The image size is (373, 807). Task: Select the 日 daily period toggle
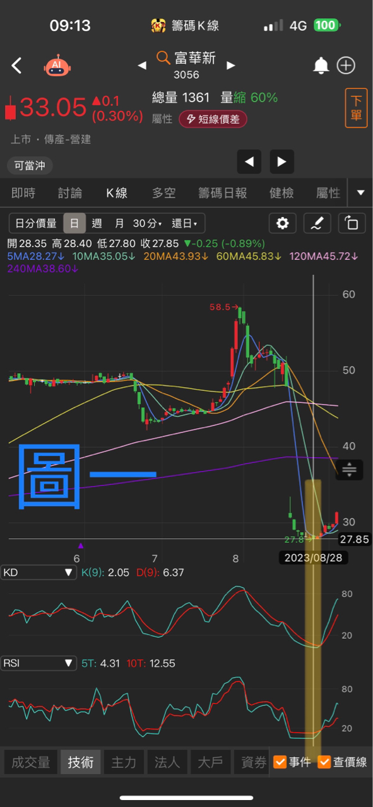pyautogui.click(x=74, y=223)
